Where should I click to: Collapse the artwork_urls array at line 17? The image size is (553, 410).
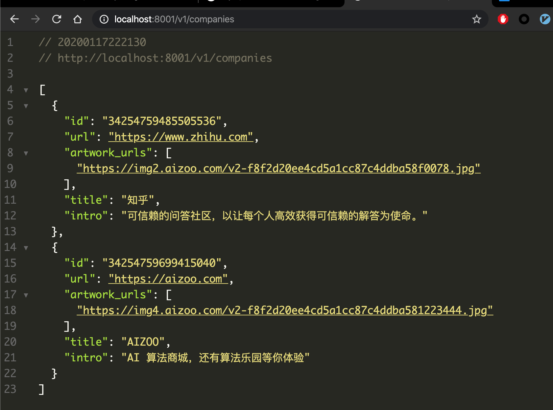pos(26,295)
